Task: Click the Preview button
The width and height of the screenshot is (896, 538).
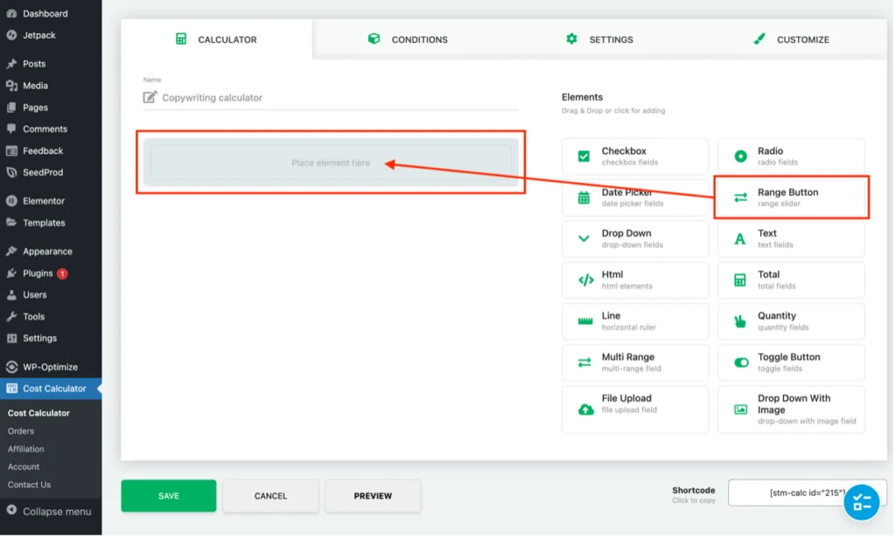Action: [374, 497]
